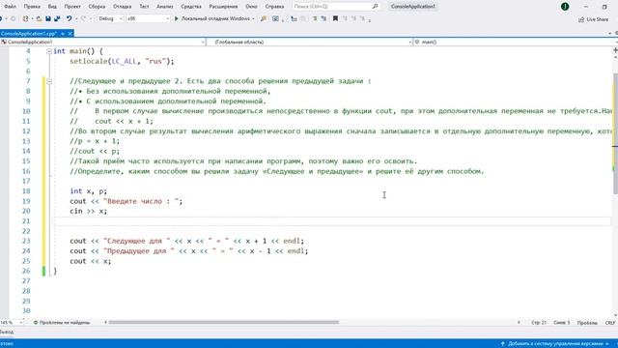Open the 145 % zoom level dropdown
Screen dimensions: 618x348
tap(12, 323)
